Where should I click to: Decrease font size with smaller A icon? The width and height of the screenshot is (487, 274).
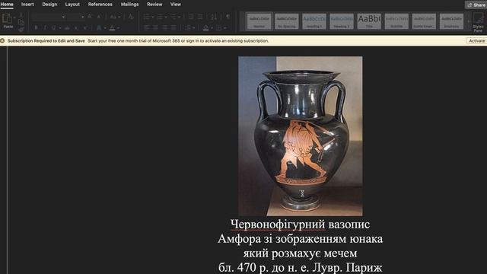pos(99,17)
